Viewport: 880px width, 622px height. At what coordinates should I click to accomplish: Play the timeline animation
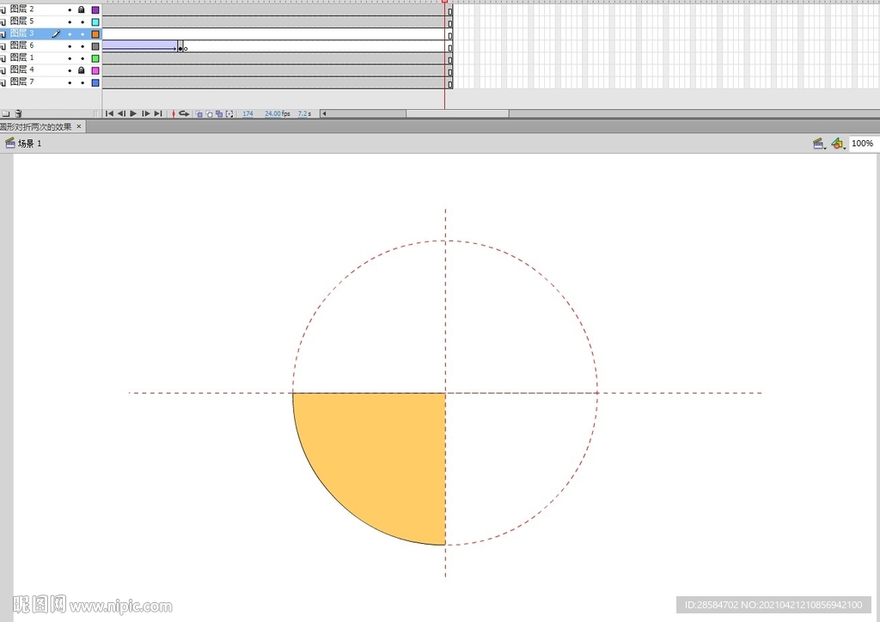pyautogui.click(x=133, y=113)
